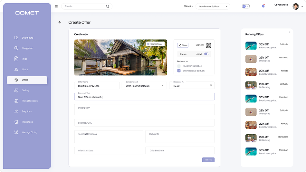
Task: Click the Publish button
Action: click(x=208, y=160)
